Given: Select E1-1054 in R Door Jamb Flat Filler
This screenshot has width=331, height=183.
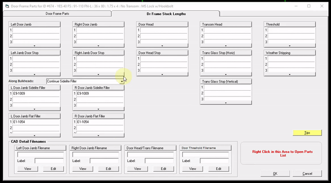Looking at the screenshot, I should coord(100,122).
